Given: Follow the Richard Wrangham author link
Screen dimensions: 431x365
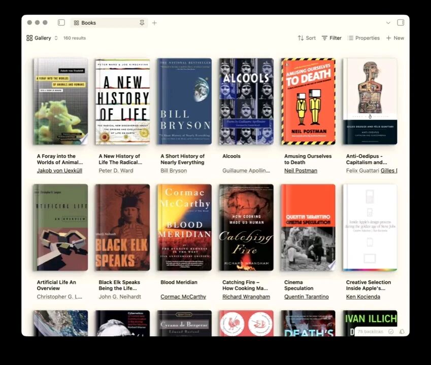Looking at the screenshot, I should click(246, 297).
